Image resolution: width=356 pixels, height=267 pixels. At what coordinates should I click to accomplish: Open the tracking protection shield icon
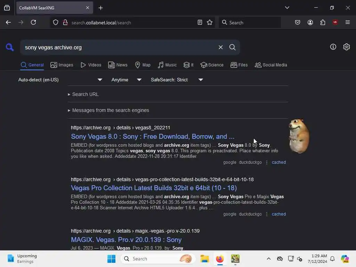click(56, 23)
